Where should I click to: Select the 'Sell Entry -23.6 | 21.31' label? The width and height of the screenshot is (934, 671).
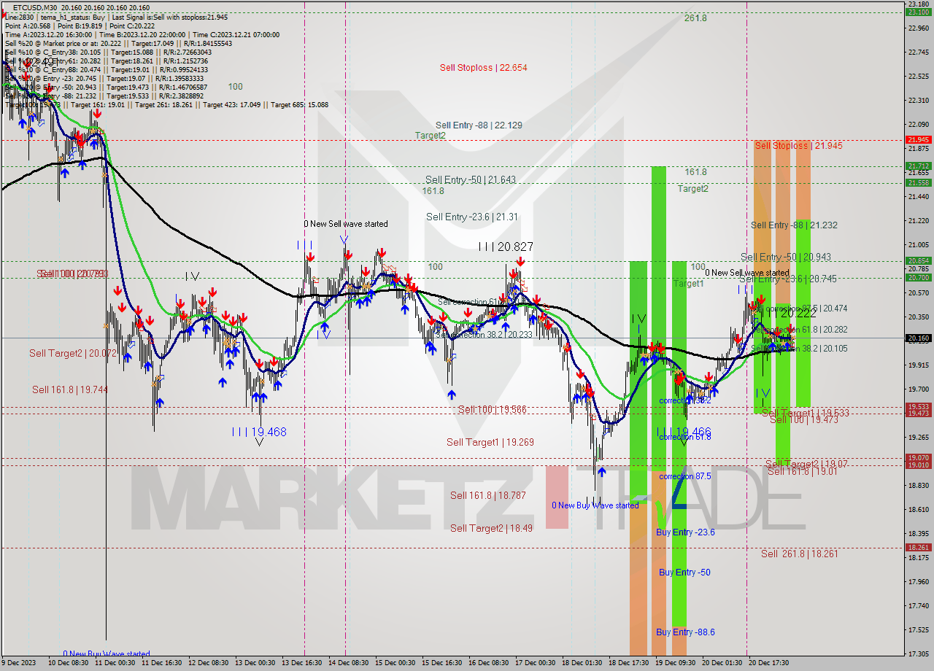point(472,217)
